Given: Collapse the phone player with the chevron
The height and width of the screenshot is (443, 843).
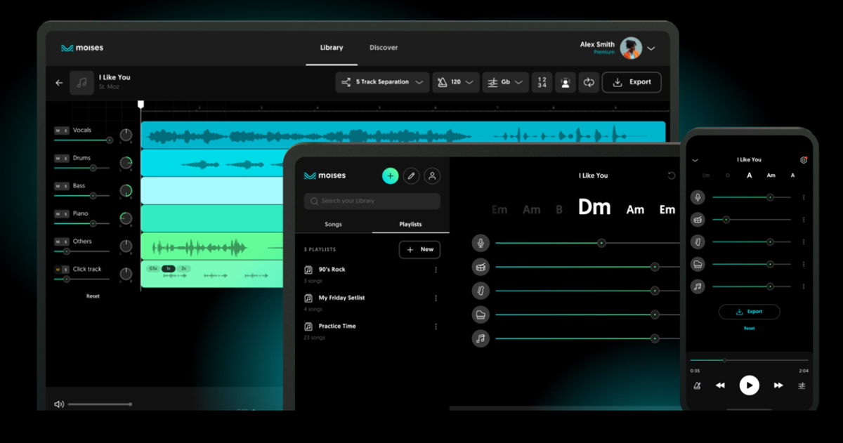Looking at the screenshot, I should 695,160.
